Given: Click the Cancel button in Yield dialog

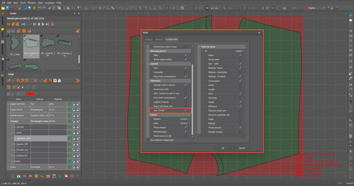Looking at the screenshot, I should pos(242,148).
